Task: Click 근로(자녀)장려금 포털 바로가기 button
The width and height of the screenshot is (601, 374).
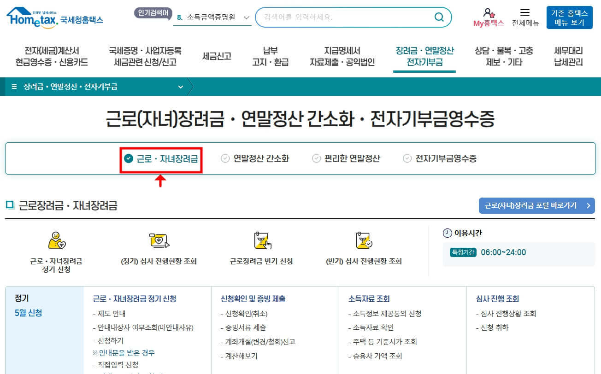Action: pyautogui.click(x=536, y=205)
